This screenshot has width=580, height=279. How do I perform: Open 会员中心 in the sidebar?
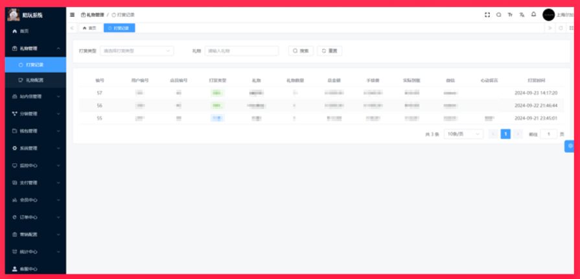36,200
